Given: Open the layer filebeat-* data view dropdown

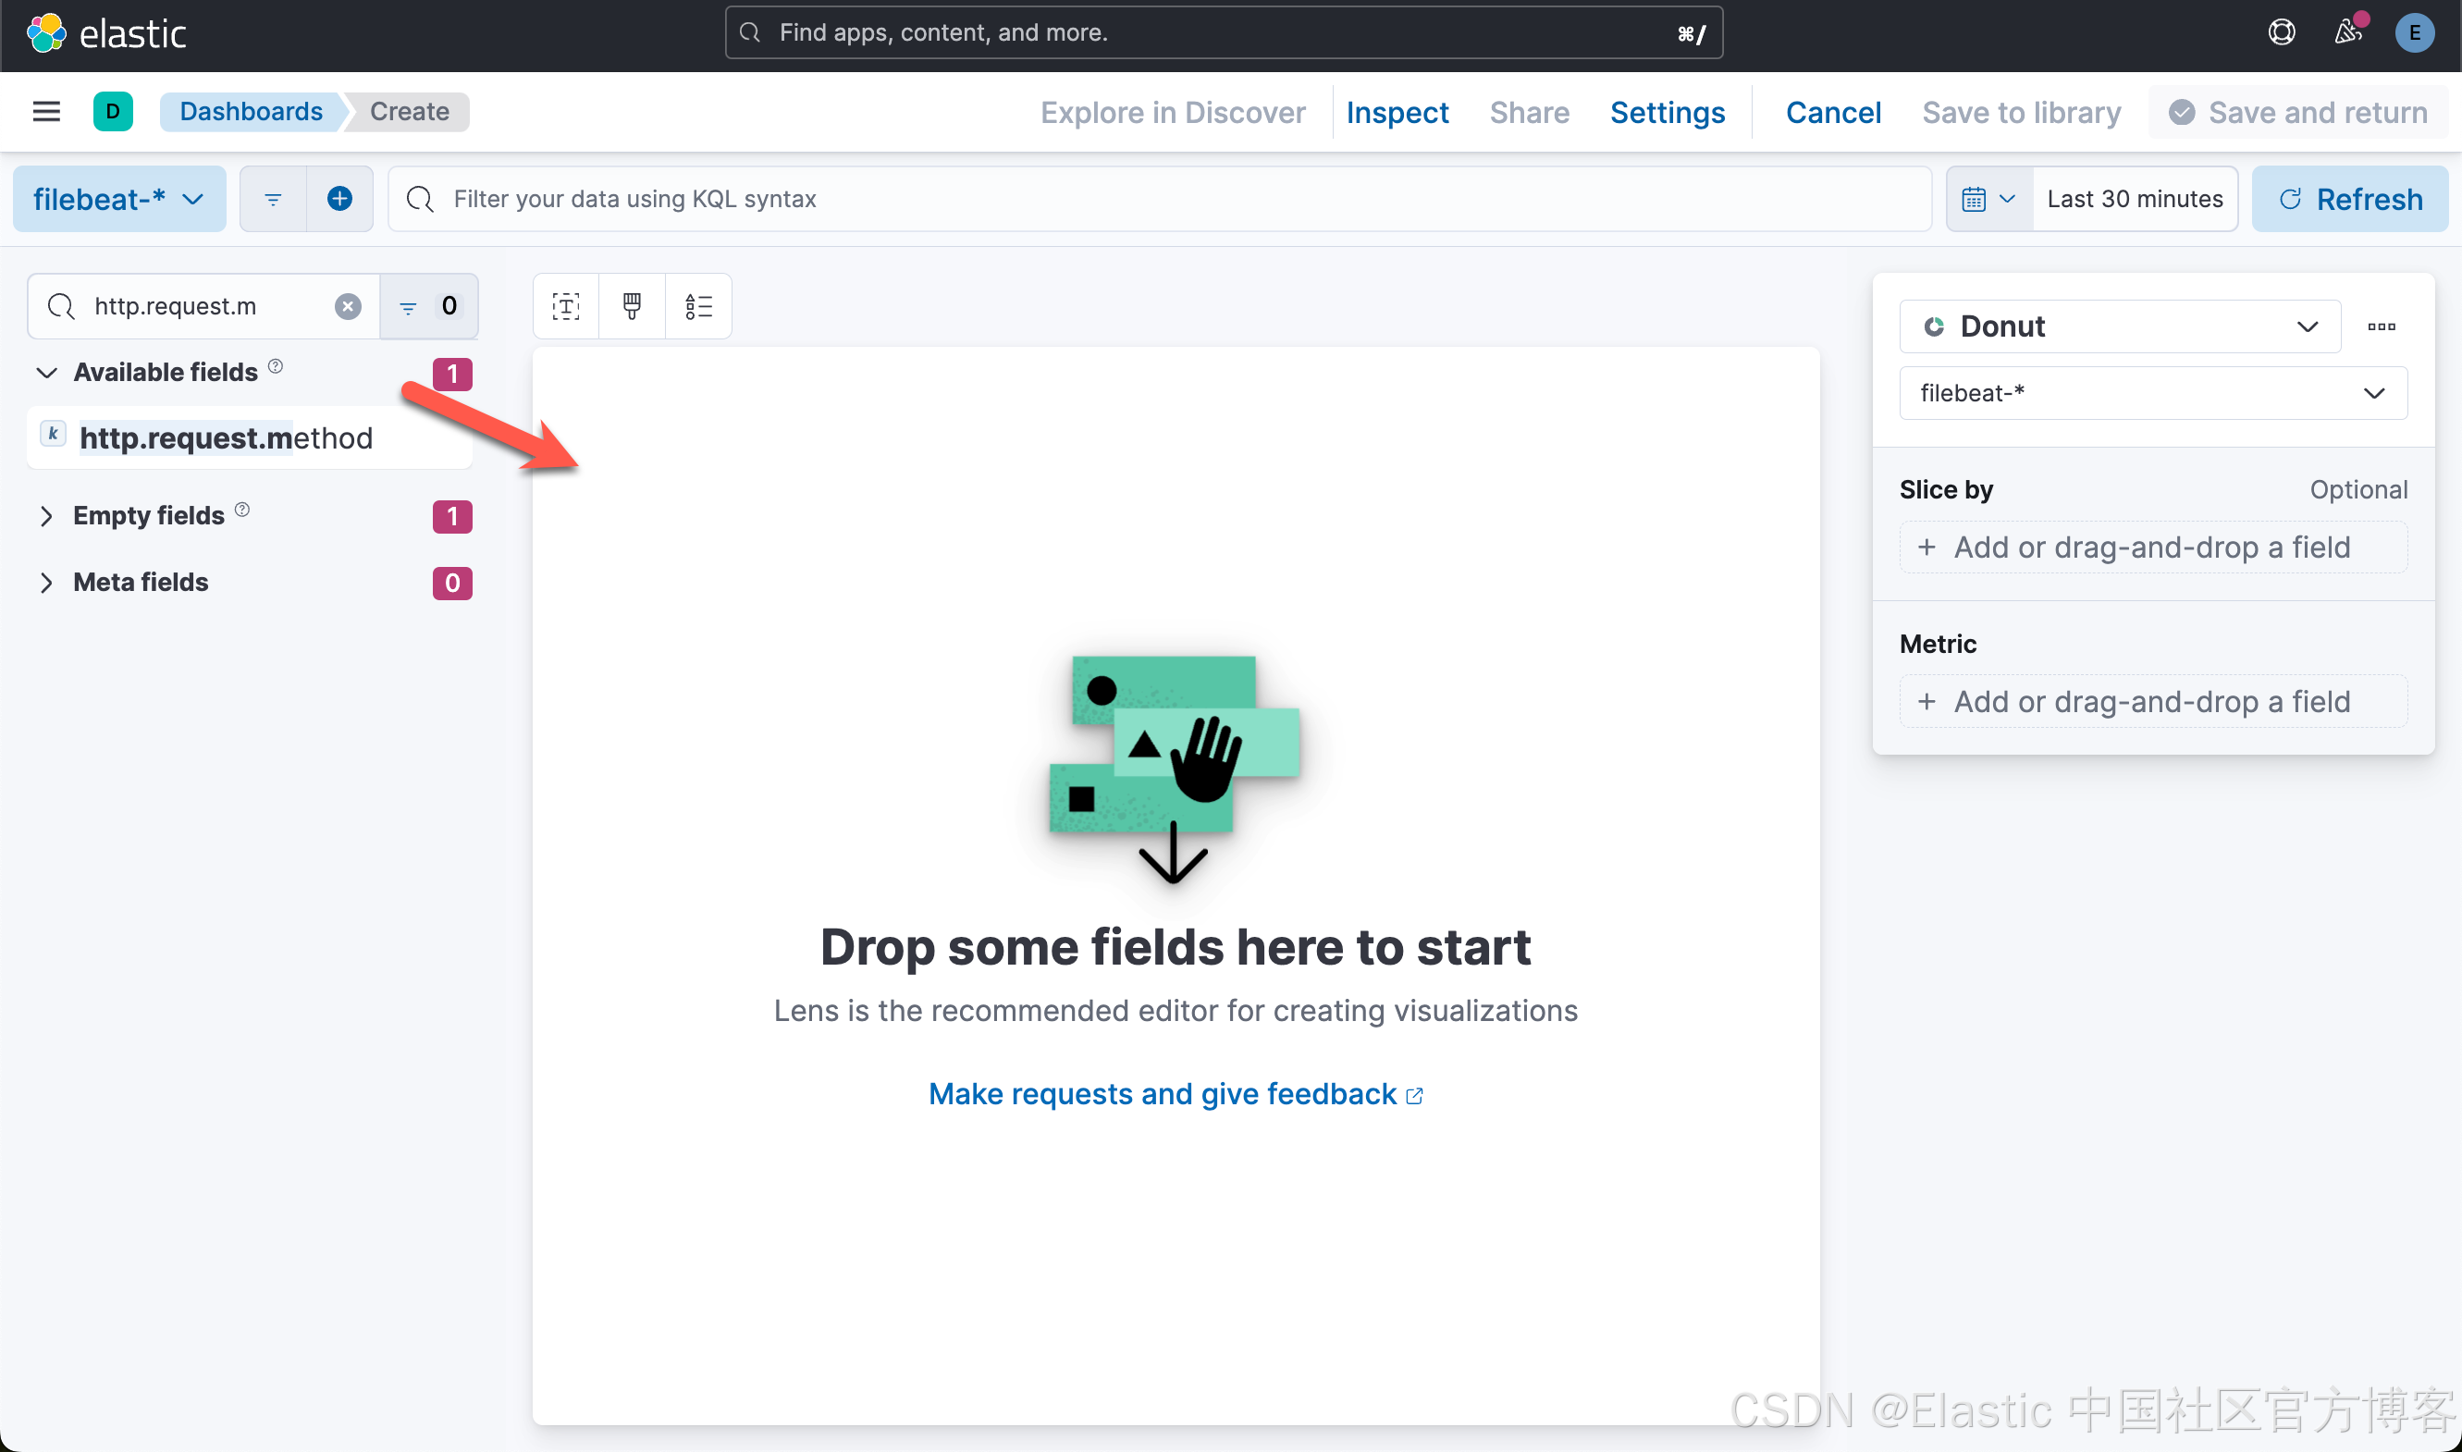Looking at the screenshot, I should pyautogui.click(x=2152, y=392).
